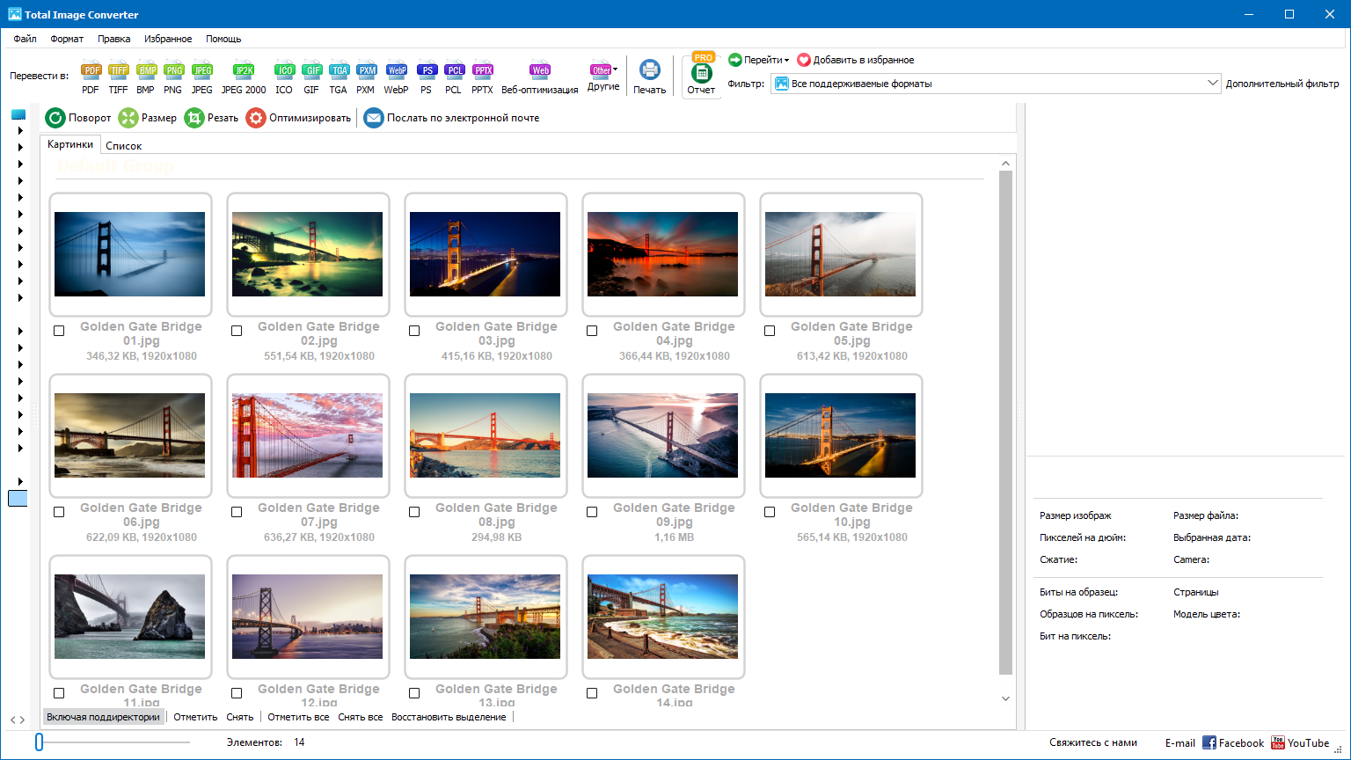
Task: Open the PRO Отчет report icon
Action: pyautogui.click(x=701, y=74)
